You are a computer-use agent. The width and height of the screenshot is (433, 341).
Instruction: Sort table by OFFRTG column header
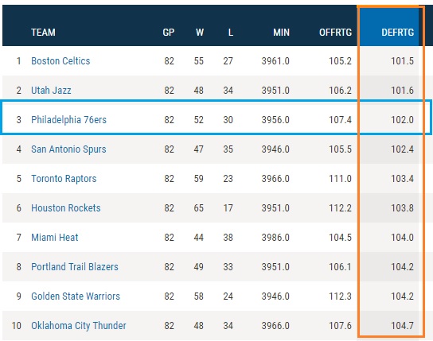coord(336,33)
